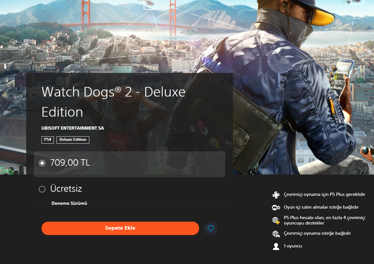Click the in-game purchases controller icon
Screen dimensions: 374x264
coord(276,208)
